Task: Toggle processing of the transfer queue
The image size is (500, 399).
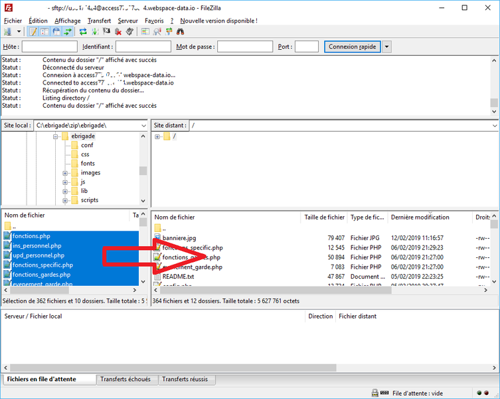Action: coord(95,32)
